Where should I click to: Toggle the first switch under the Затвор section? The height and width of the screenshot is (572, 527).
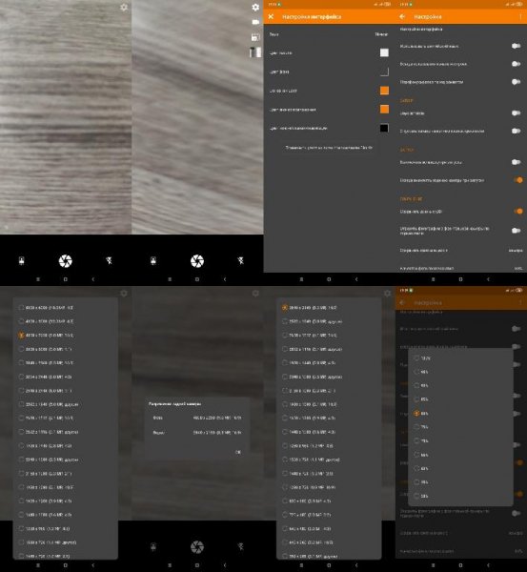517,113
